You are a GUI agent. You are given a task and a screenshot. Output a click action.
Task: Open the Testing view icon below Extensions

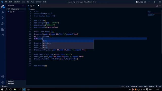click(3, 35)
